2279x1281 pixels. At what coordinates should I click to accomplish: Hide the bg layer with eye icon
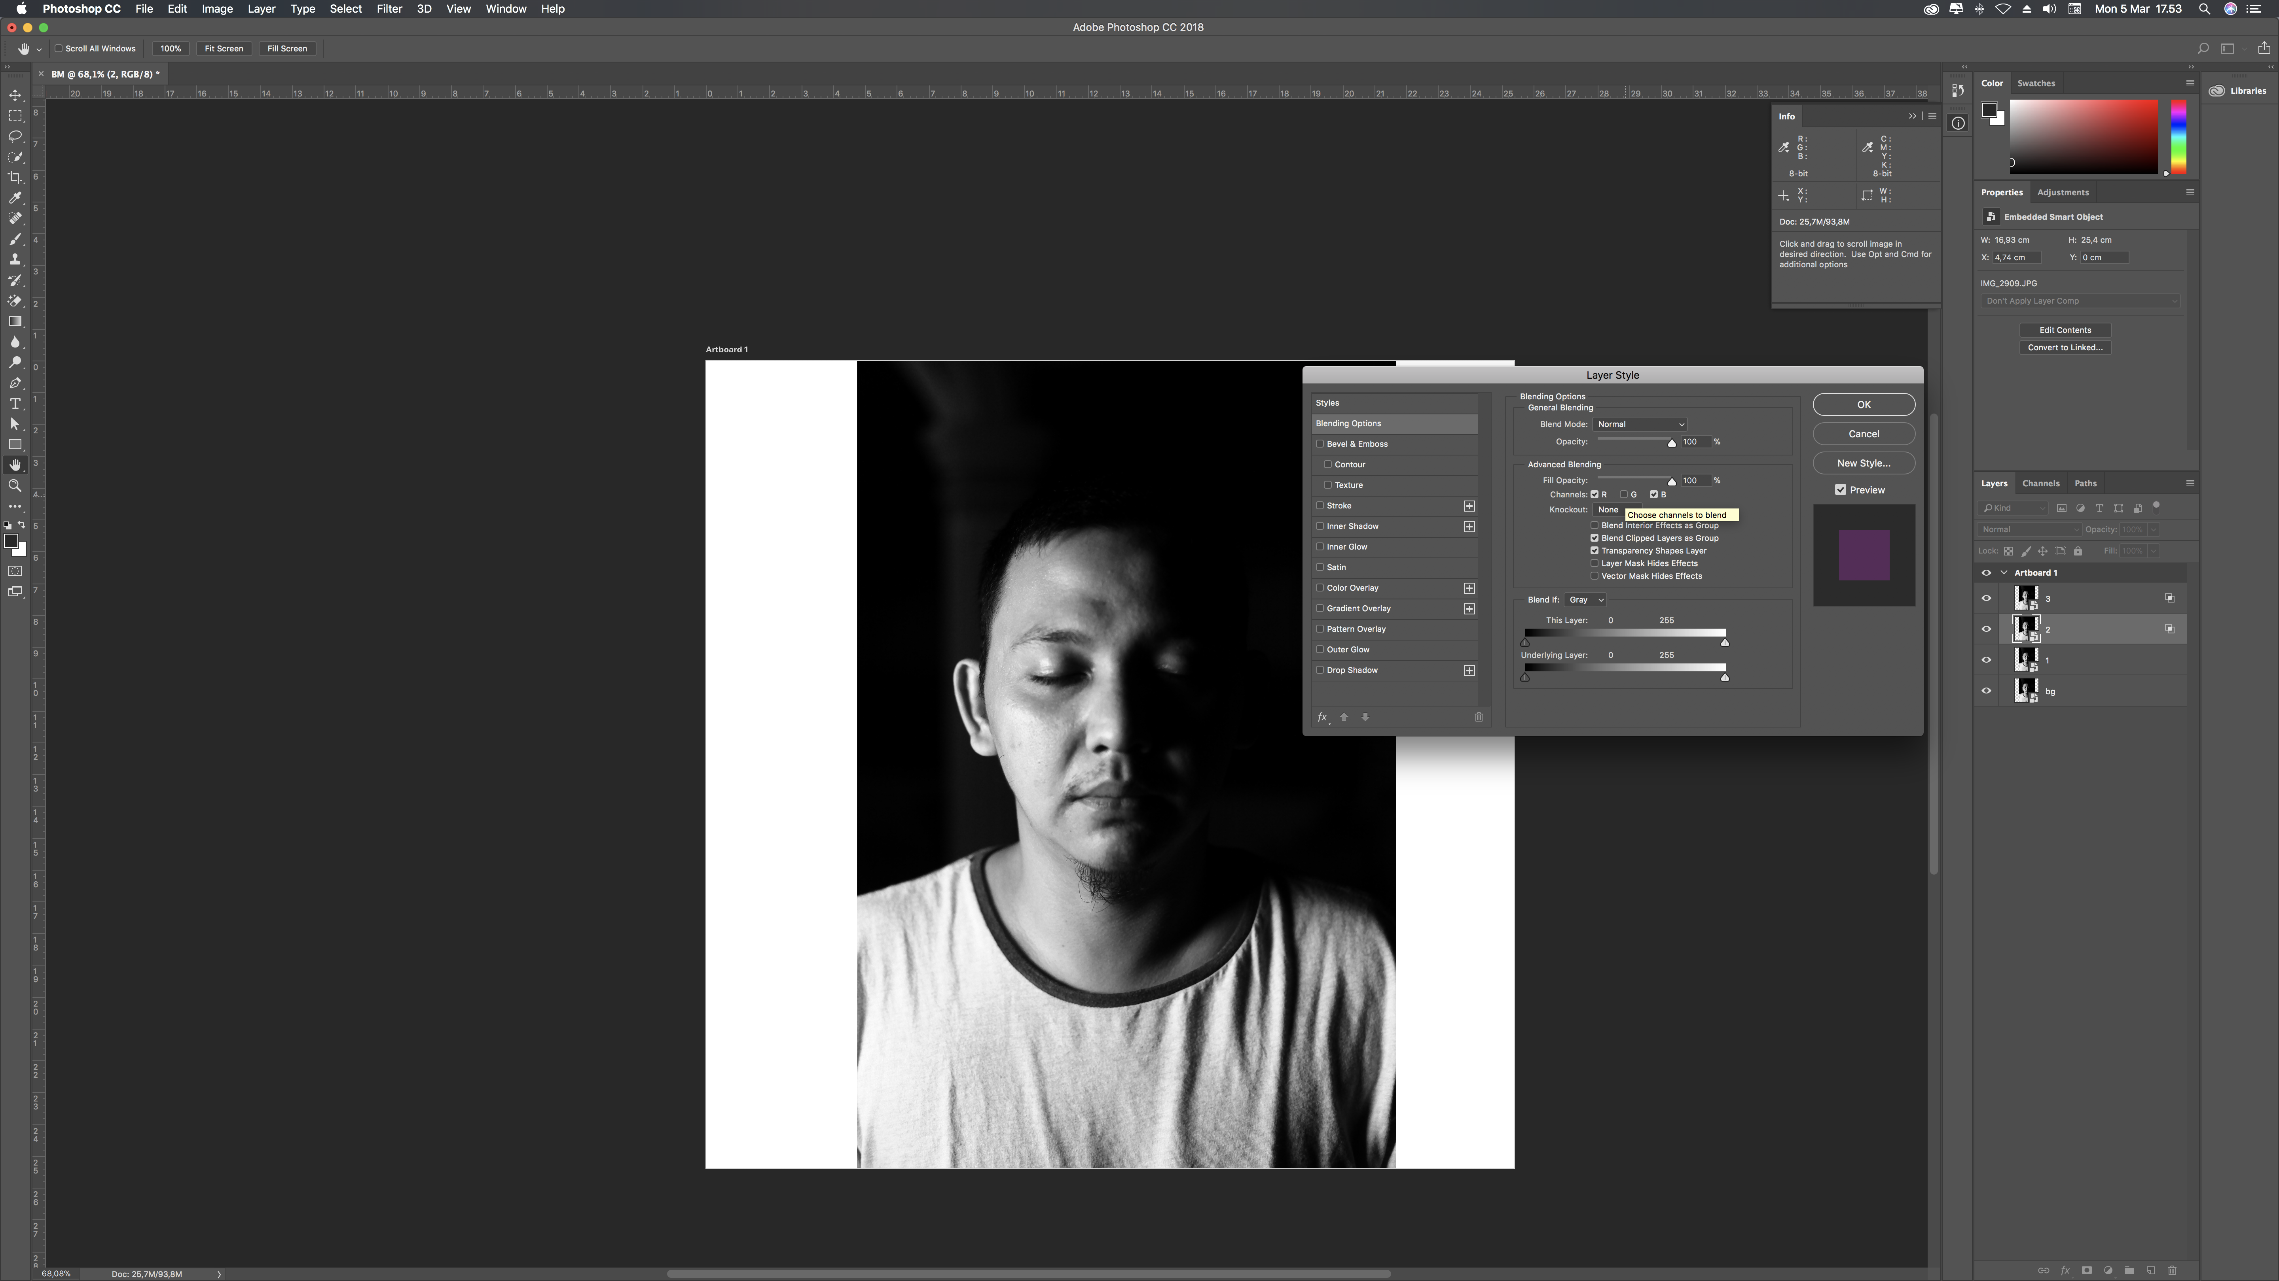point(1986,692)
